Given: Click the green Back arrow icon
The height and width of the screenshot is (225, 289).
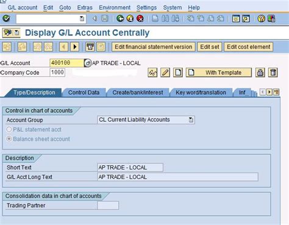Looking at the screenshot, I should [x=120, y=18].
